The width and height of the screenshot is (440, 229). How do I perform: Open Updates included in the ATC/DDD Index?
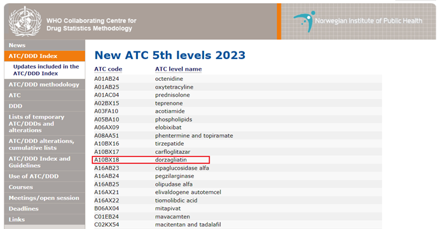pos(46,70)
